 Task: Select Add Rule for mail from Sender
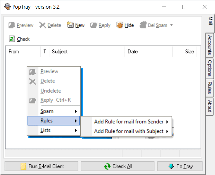click(x=126, y=122)
